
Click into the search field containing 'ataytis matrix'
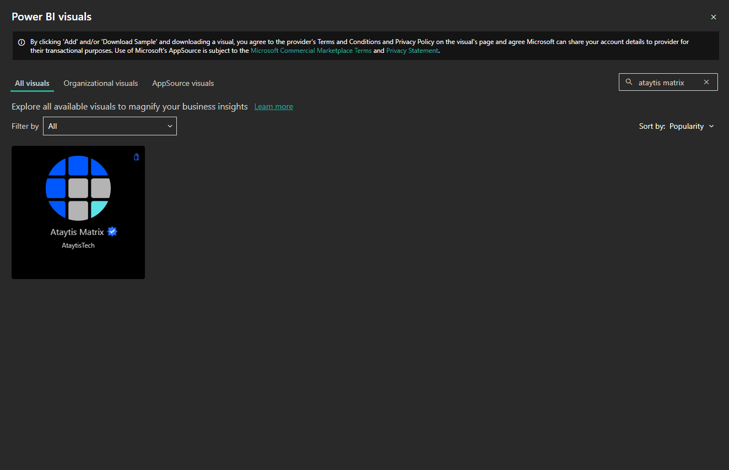668,82
